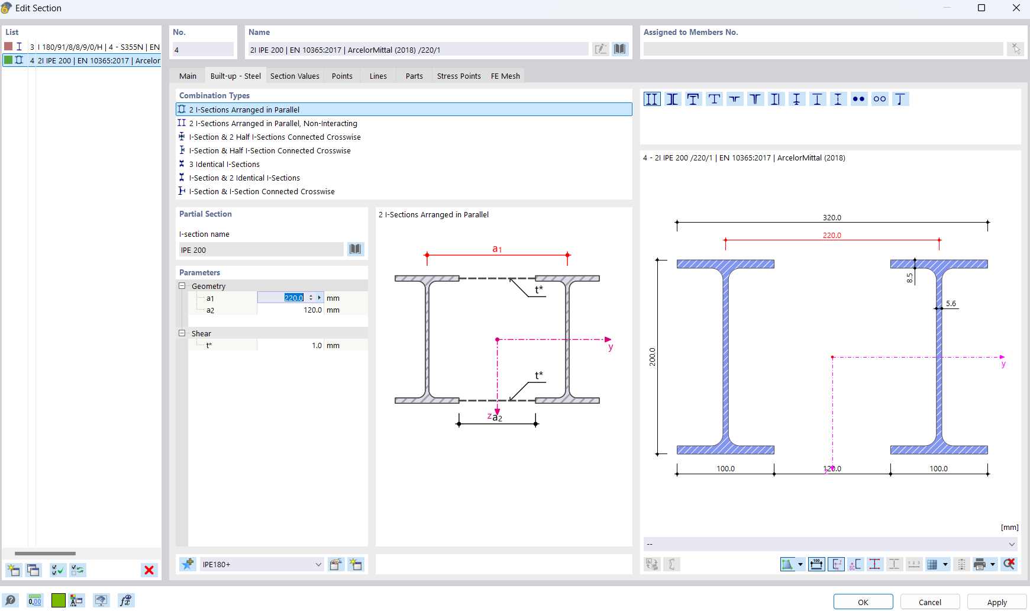Expand the dropdown below the section preview
The image size is (1030, 611).
pos(1012,544)
